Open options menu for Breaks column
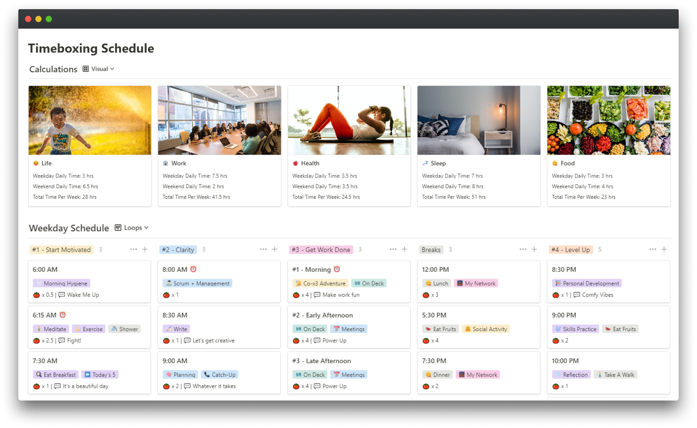Screen dimensions: 697x428 pos(523,249)
